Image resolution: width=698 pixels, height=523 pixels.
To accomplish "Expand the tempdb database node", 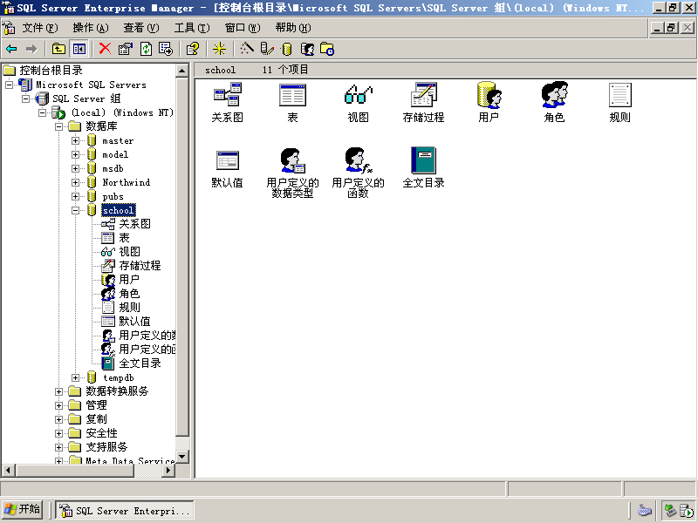I will [x=76, y=377].
